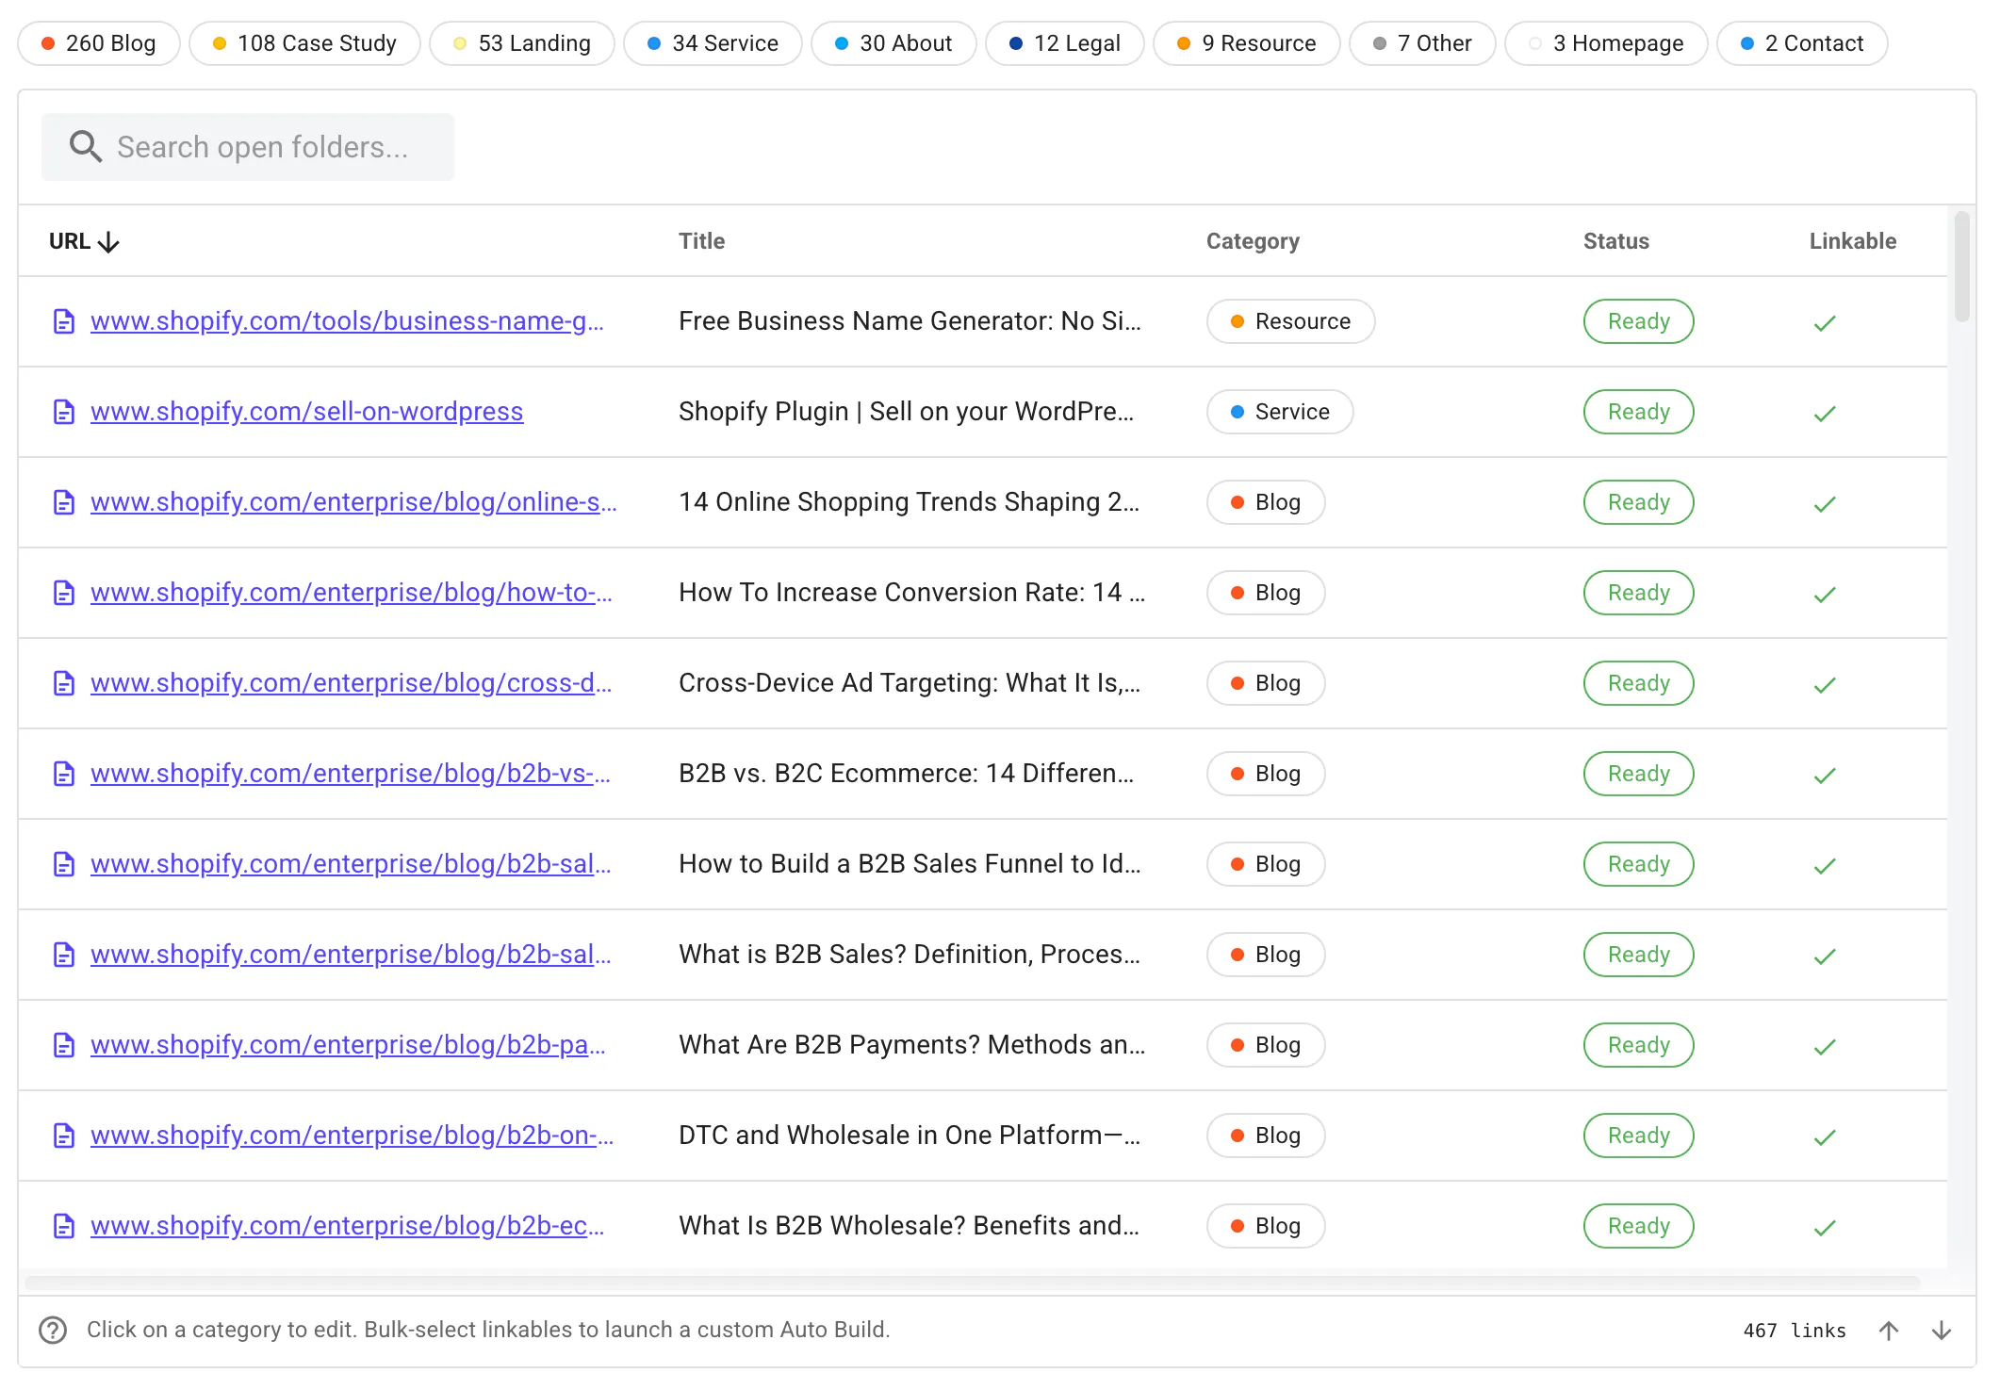Toggle linkable checkmark for Shopify Plugin WordPress row

(x=1826, y=414)
